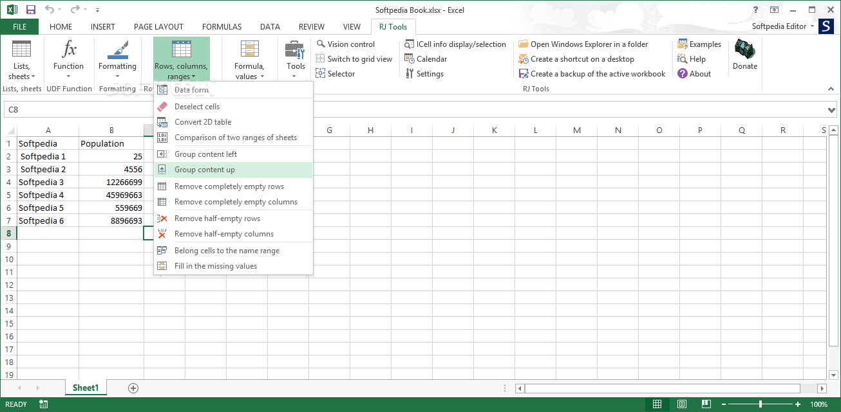Switch to Page Layout view in status bar
841x412 pixels.
point(682,404)
